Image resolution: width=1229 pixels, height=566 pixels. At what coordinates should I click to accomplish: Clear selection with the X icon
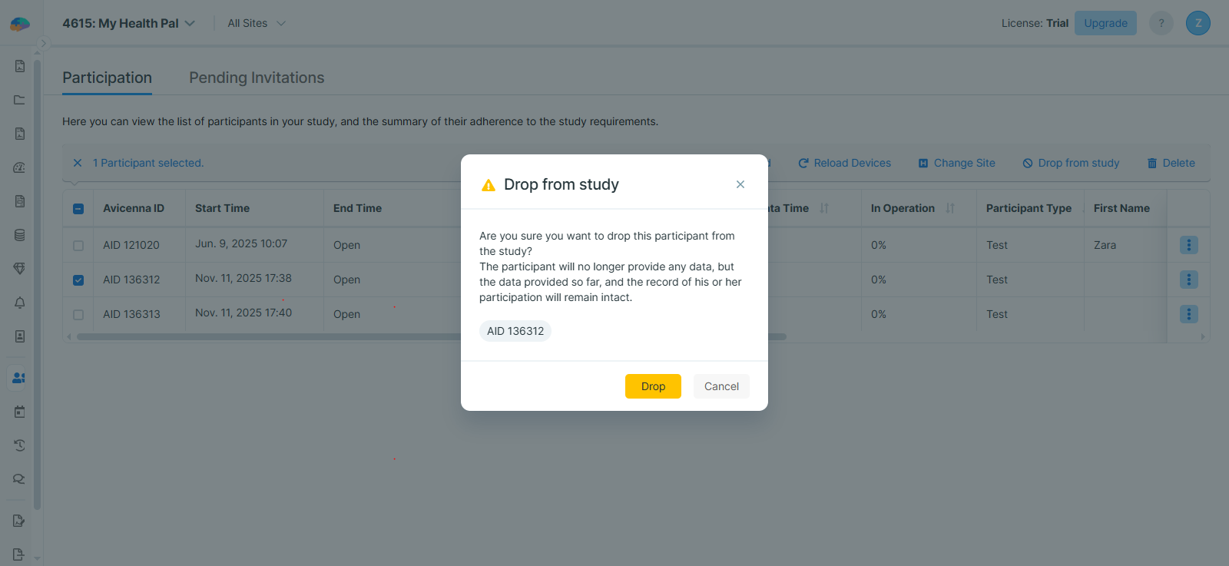click(x=78, y=163)
